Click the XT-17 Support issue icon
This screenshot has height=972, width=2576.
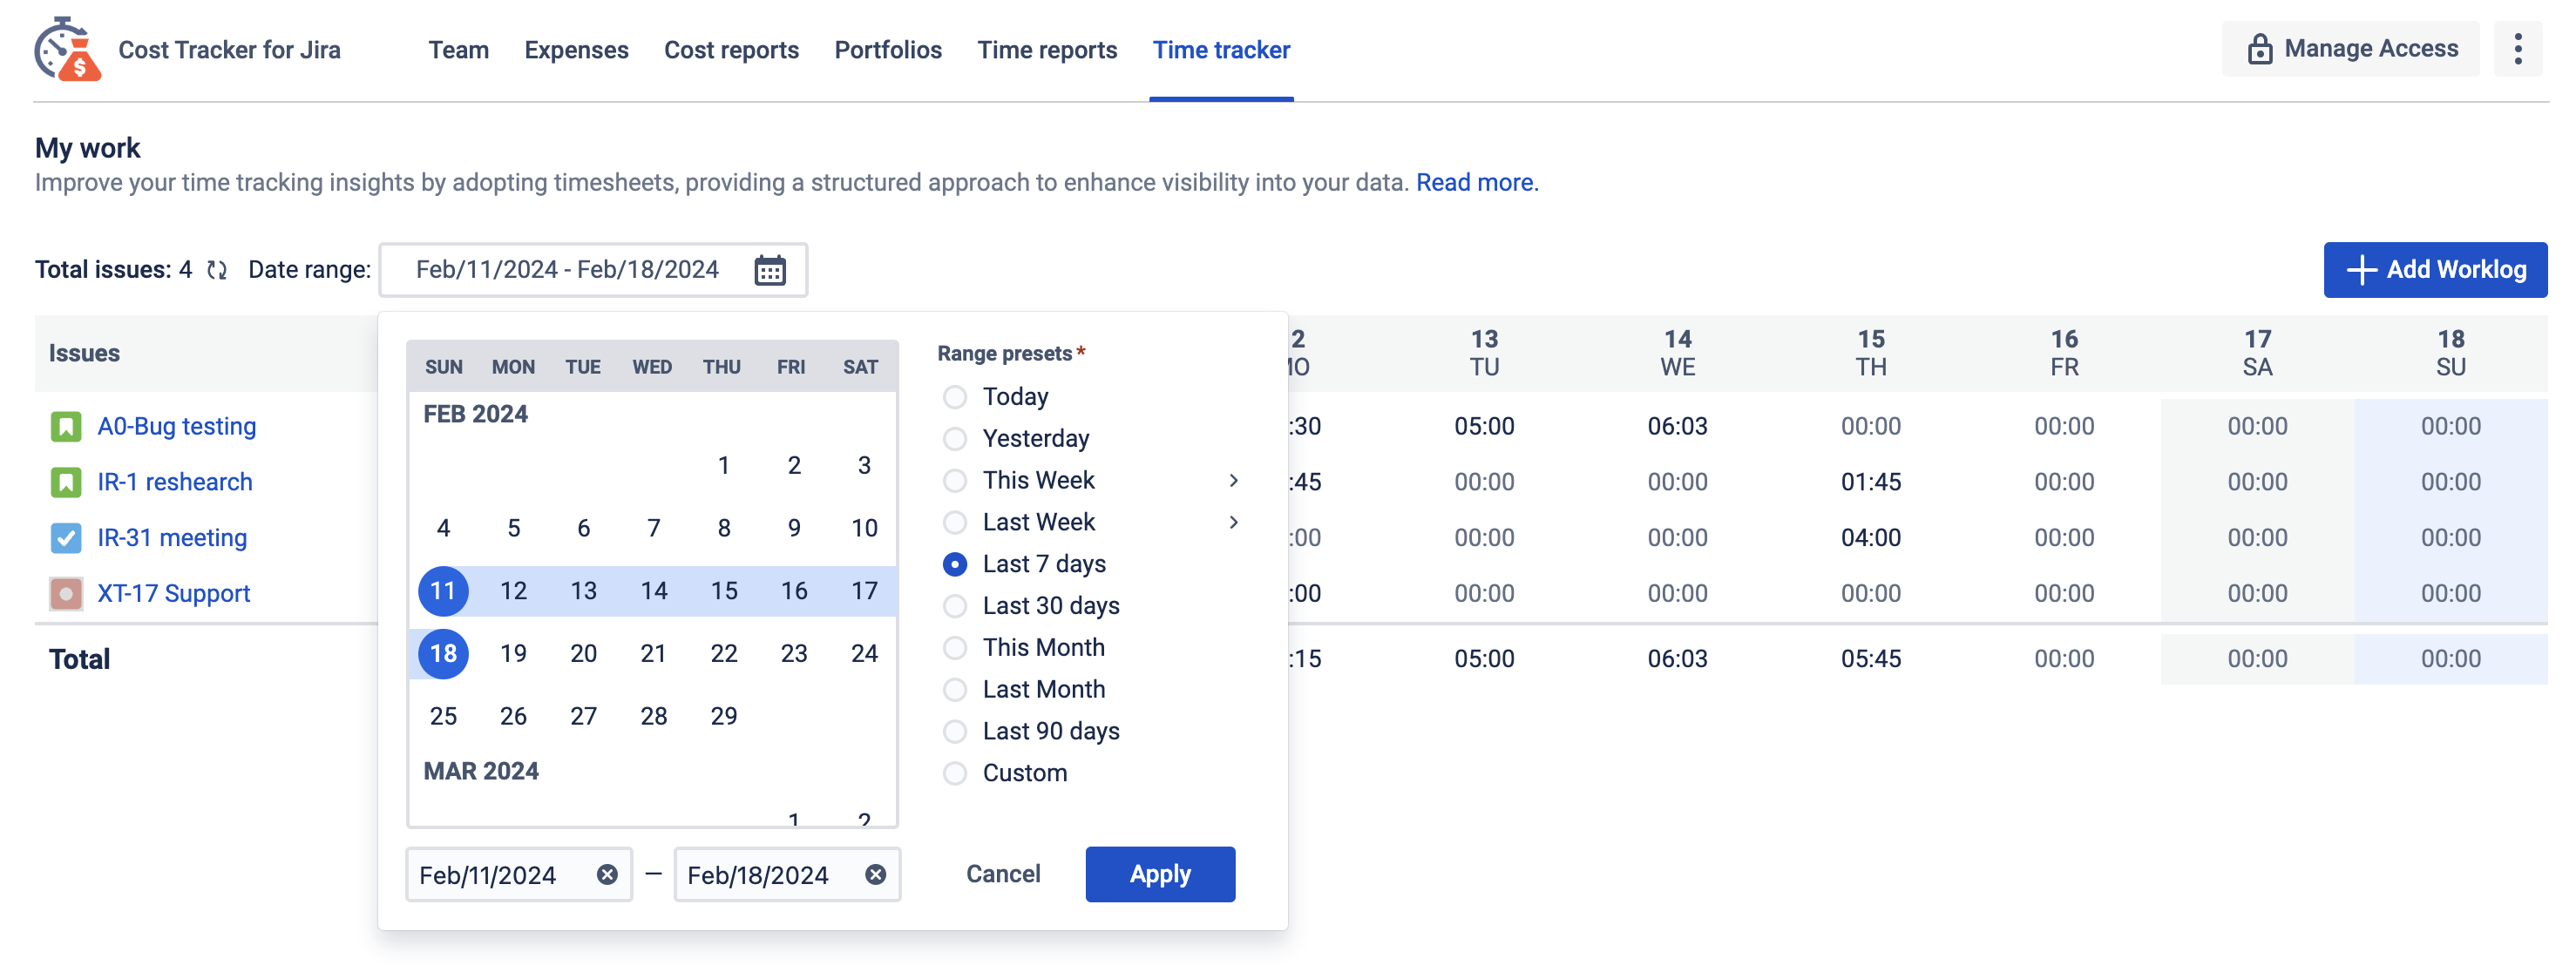coord(66,594)
